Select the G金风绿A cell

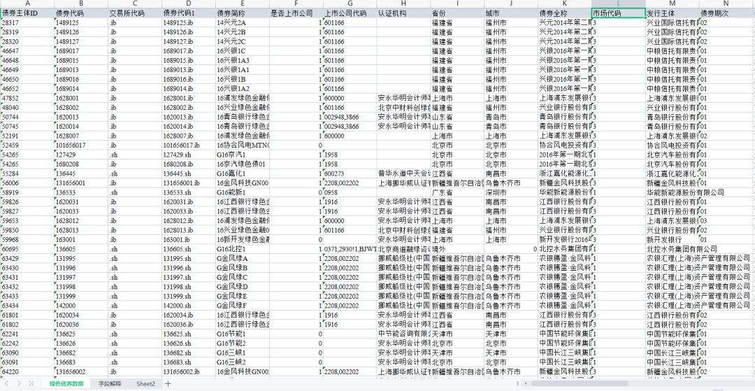(x=242, y=259)
